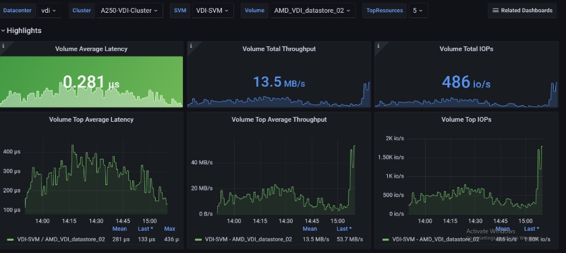Click the green swatch in the throughput legend
566x253 pixels.
(x=198, y=240)
